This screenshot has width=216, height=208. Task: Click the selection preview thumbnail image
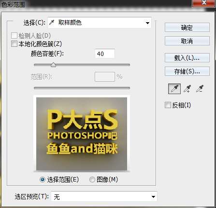pos(82,134)
